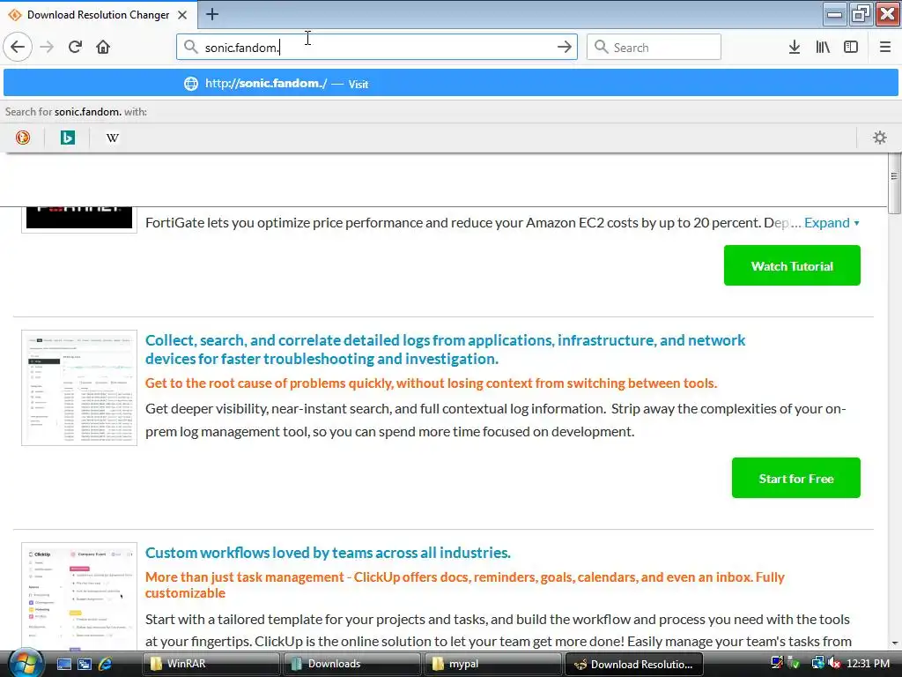Open the Library bookmarks icon
This screenshot has width=902, height=677.
(823, 47)
